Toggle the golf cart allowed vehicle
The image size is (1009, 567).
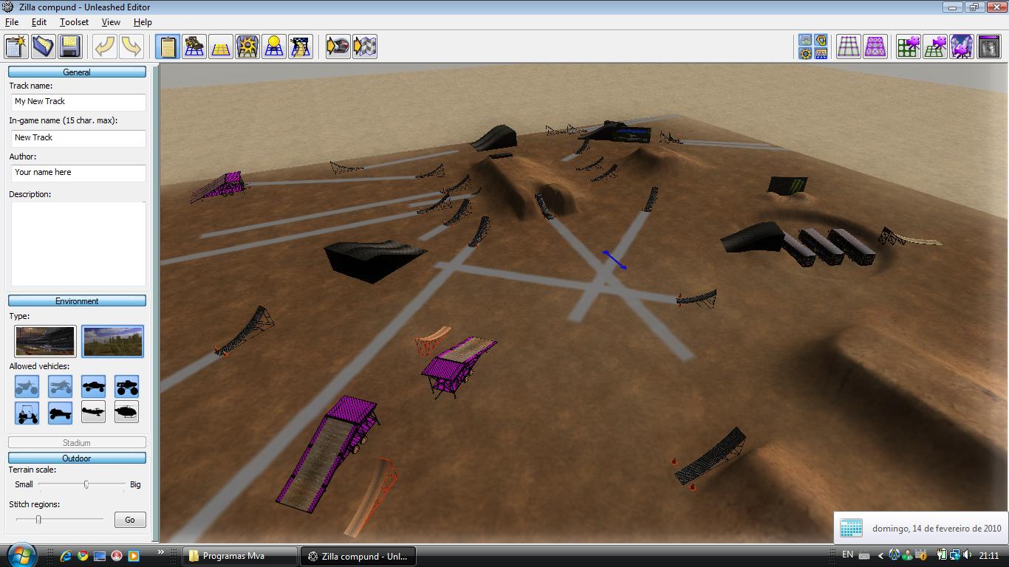click(27, 412)
